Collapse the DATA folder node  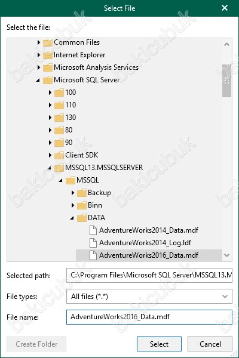(x=72, y=218)
